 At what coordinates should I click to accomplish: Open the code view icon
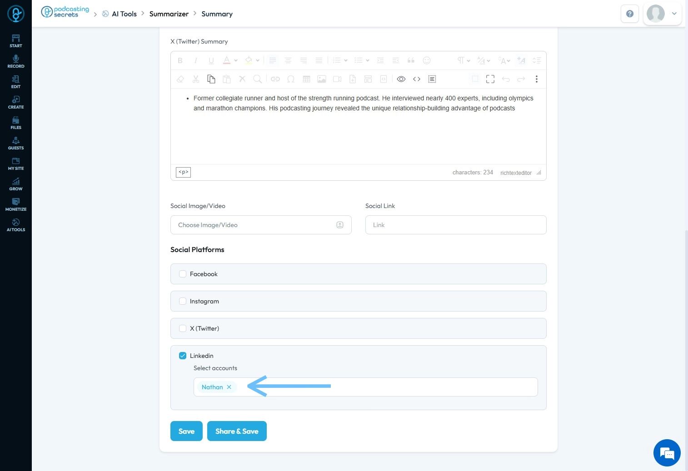pos(416,79)
